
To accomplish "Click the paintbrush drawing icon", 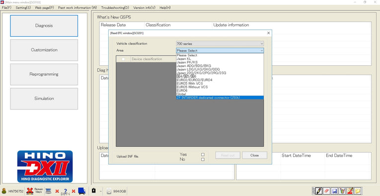I will point(350,191).
